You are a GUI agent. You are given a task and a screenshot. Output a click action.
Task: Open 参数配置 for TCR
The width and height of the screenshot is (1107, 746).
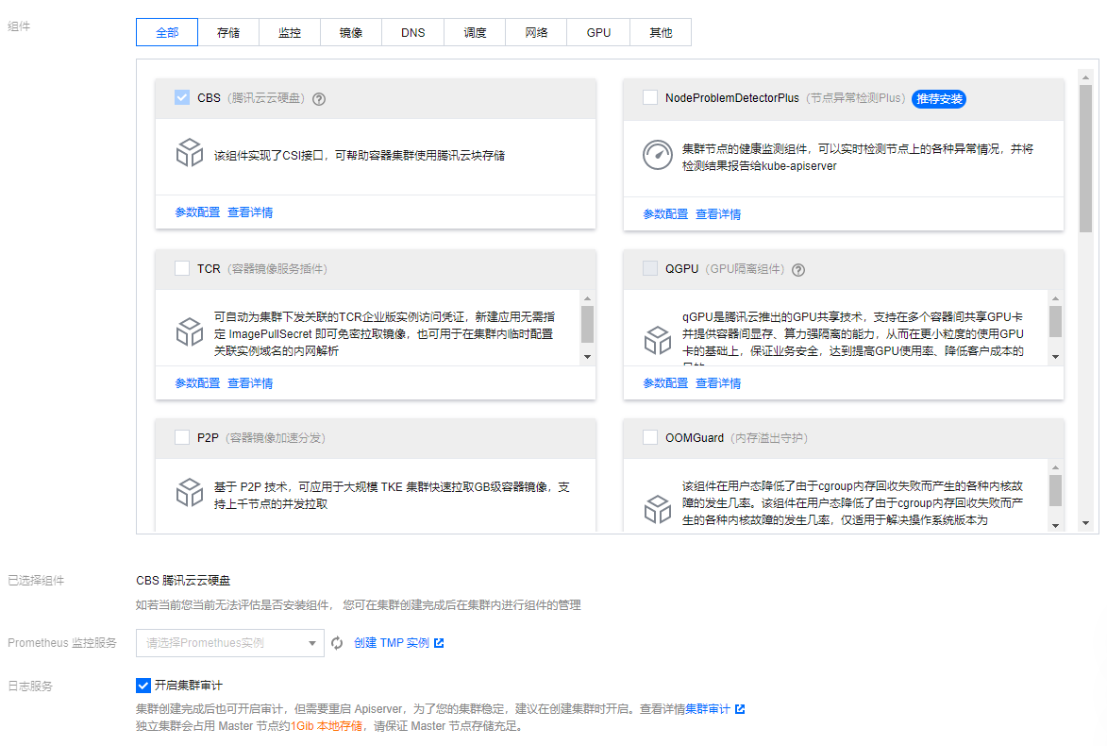[x=197, y=382]
